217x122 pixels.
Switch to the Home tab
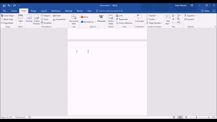tap(14, 11)
